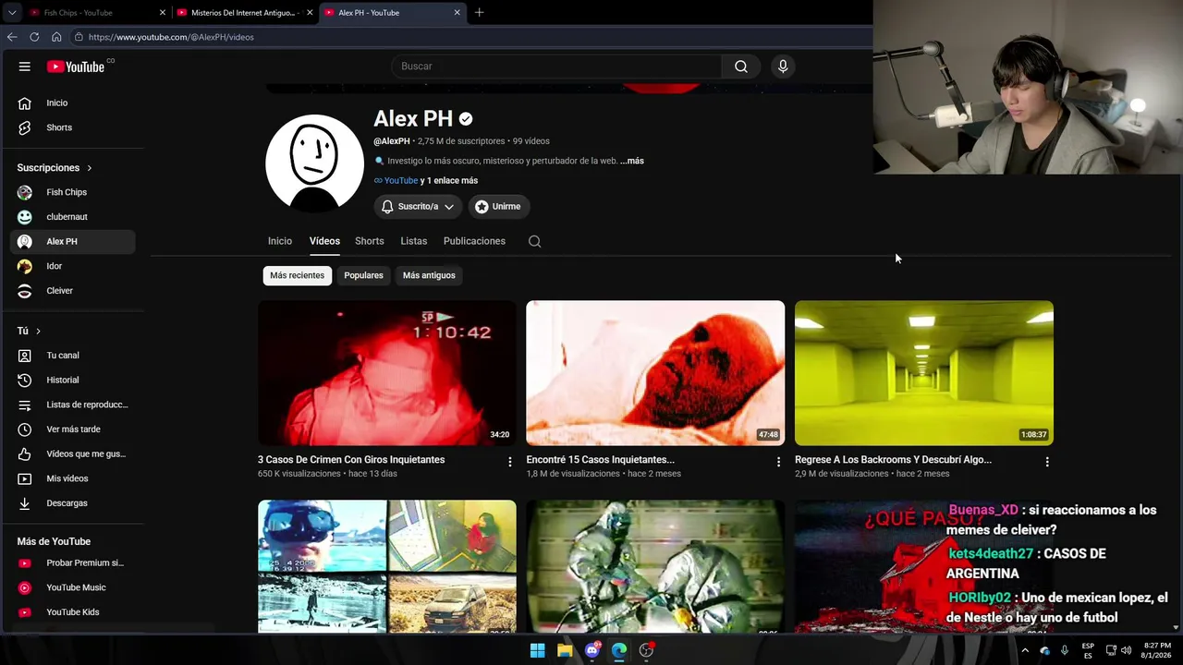Open File Explorer from the taskbar
Screen dimensions: 1183x665
pos(565,650)
